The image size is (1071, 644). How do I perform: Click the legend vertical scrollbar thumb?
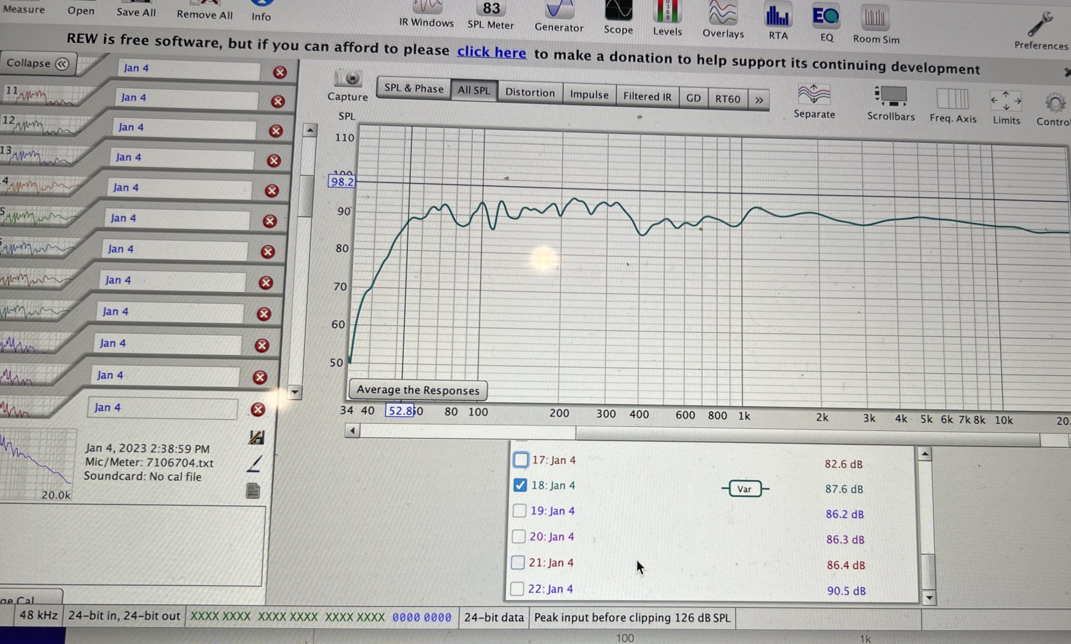tap(928, 572)
